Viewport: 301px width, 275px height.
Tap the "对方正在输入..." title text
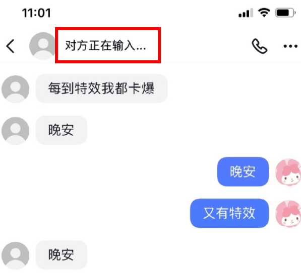[105, 46]
